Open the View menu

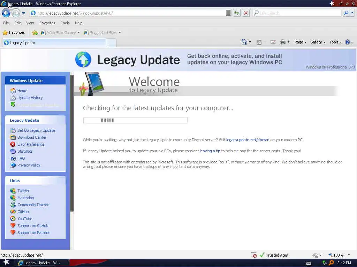[30, 23]
